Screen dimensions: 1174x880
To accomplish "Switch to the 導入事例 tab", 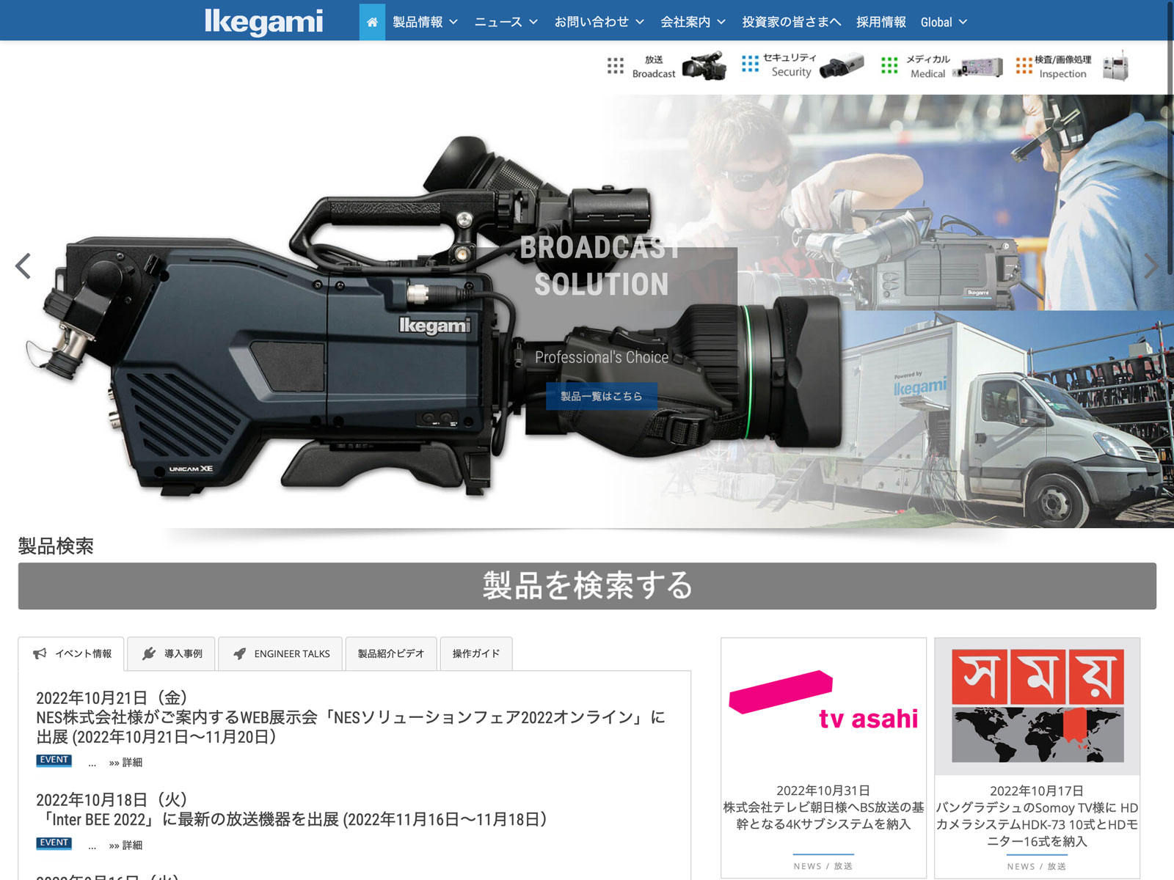I will tap(172, 653).
